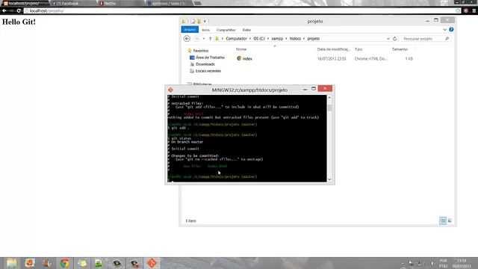This screenshot has width=478, height=269.
Task: Reload the localhost page in Chrome
Action: coord(19,10)
